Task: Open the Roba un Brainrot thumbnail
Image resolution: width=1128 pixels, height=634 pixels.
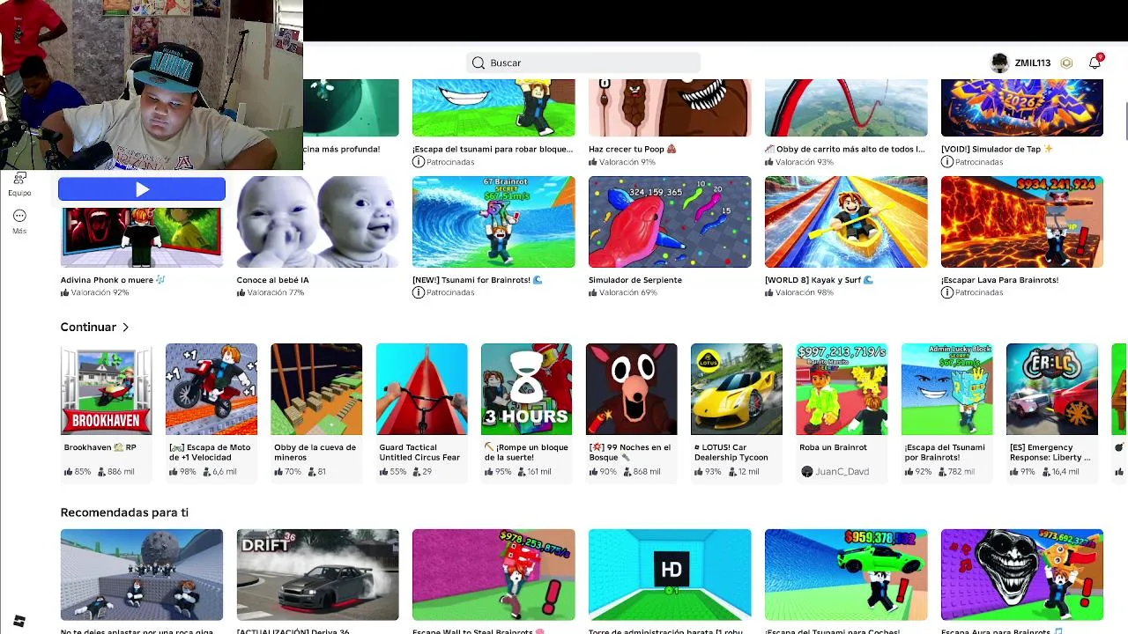Action: [x=842, y=389]
